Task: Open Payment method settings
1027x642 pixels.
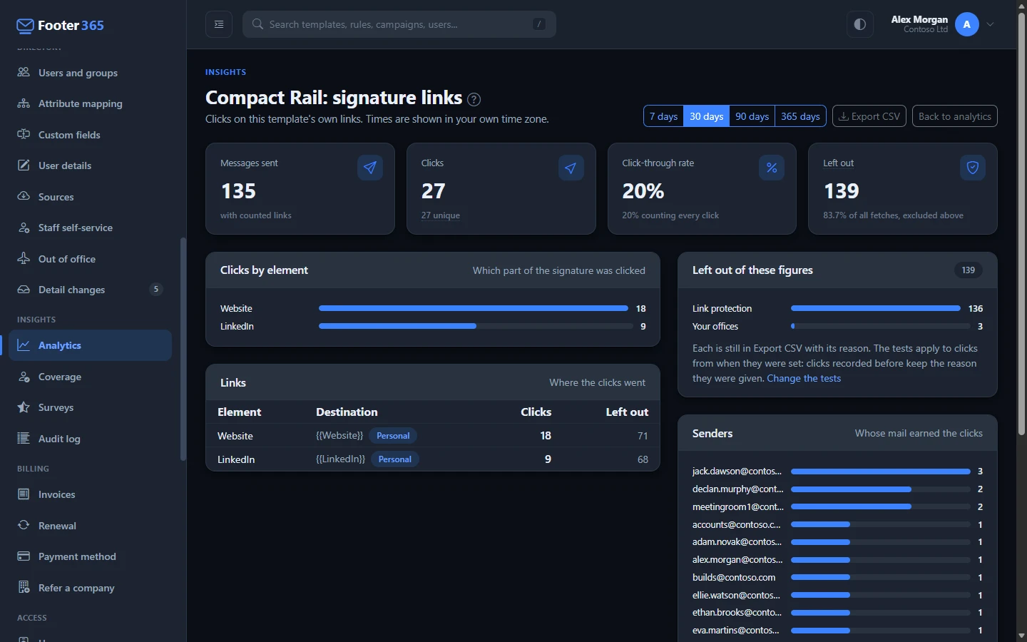Action: click(x=90, y=556)
